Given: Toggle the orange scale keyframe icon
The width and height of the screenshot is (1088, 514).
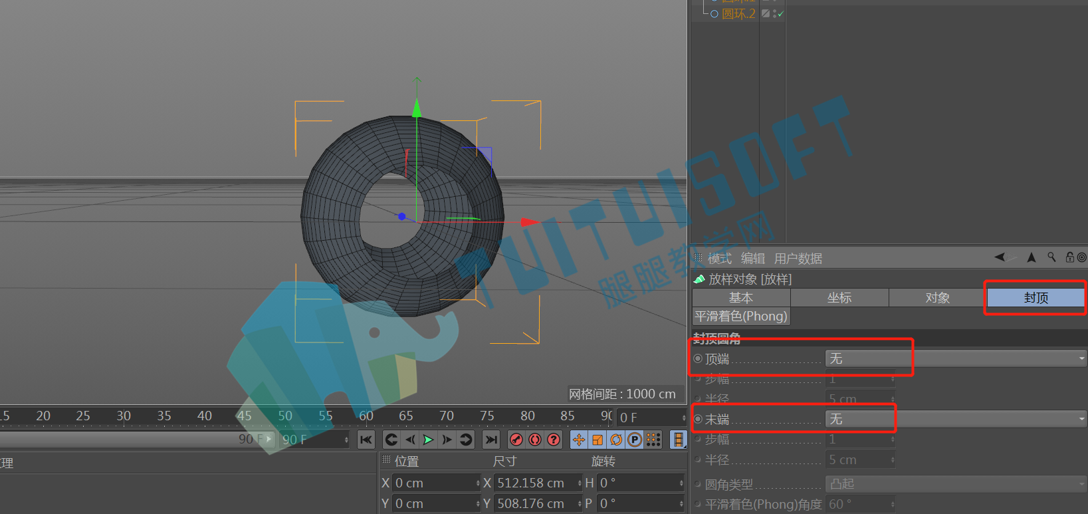Looking at the screenshot, I should pos(598,440).
